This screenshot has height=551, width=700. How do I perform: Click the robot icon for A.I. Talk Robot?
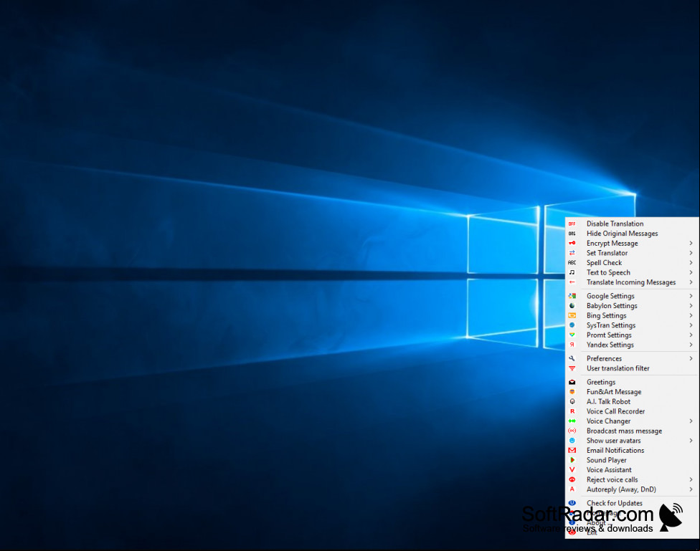point(572,401)
